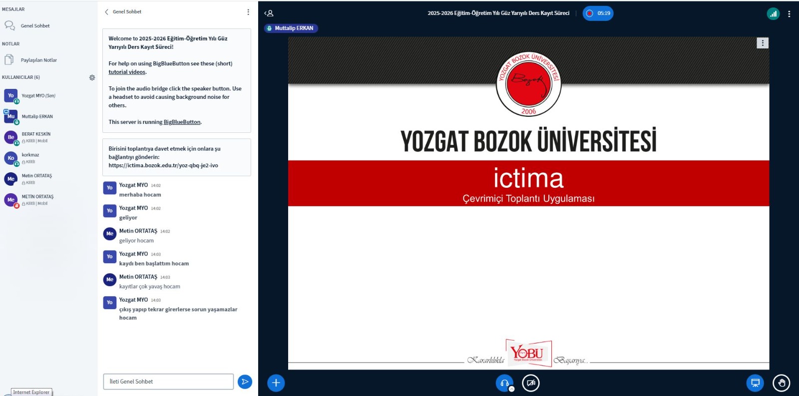This screenshot has width=799, height=396.
Task: Open connection status signal icon
Action: click(x=773, y=14)
